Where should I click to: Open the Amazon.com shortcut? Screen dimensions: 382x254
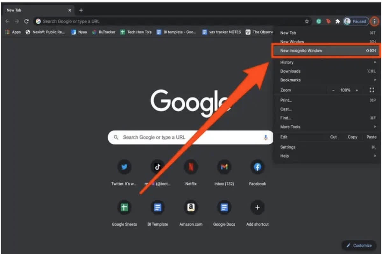coord(191,207)
